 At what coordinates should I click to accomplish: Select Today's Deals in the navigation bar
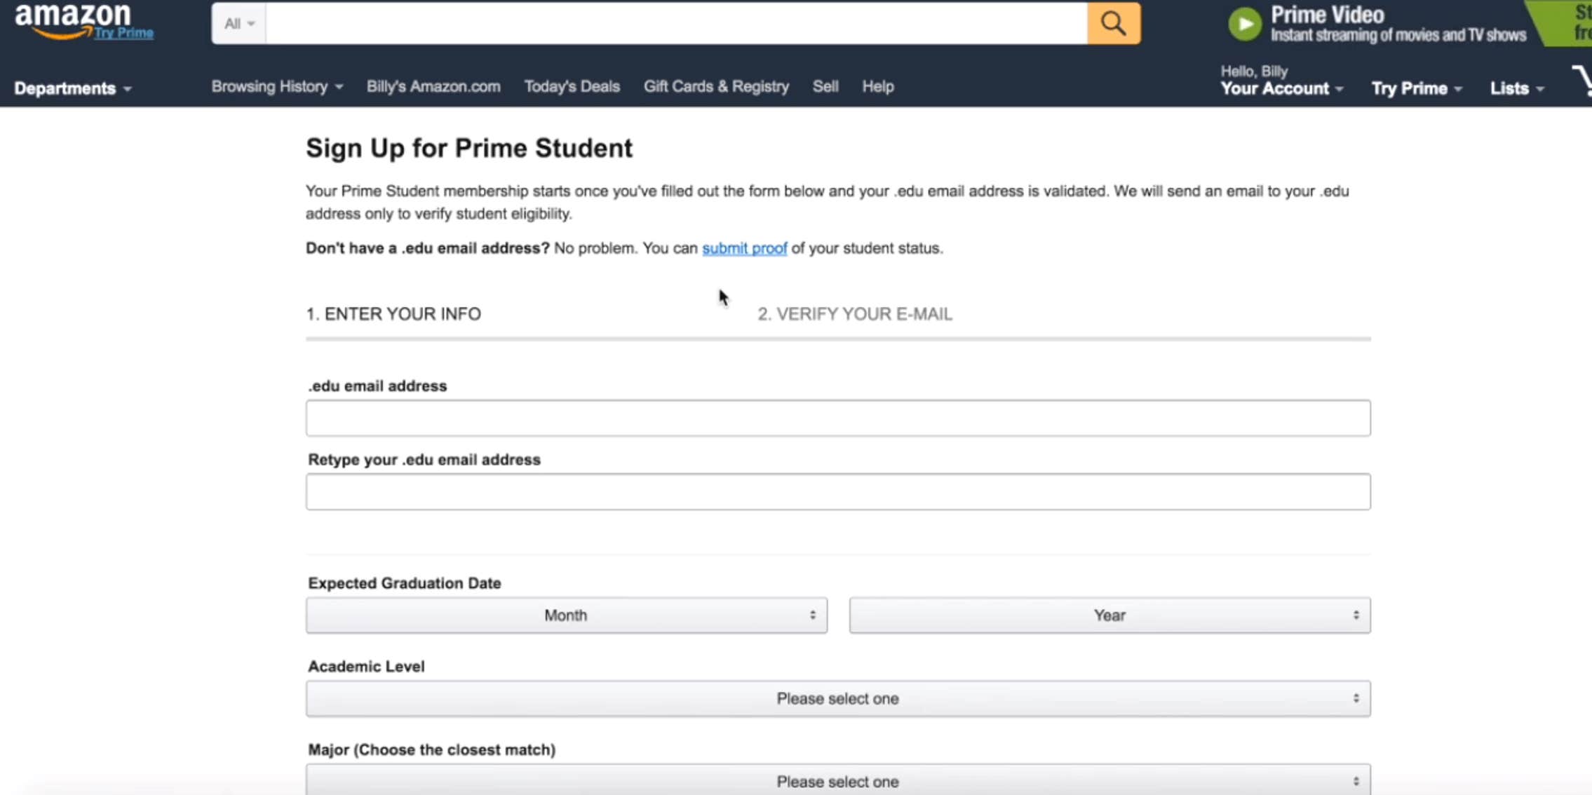pos(571,86)
